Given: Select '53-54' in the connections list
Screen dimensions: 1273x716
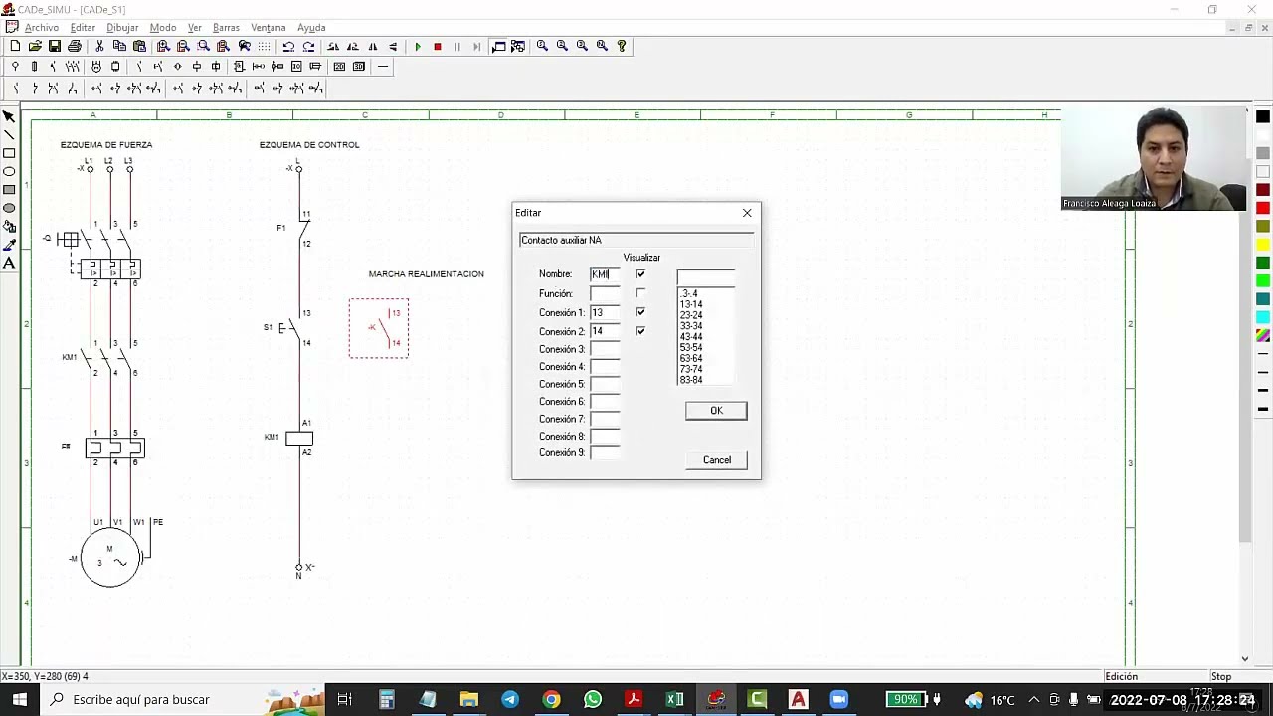Looking at the screenshot, I should click(x=691, y=348).
